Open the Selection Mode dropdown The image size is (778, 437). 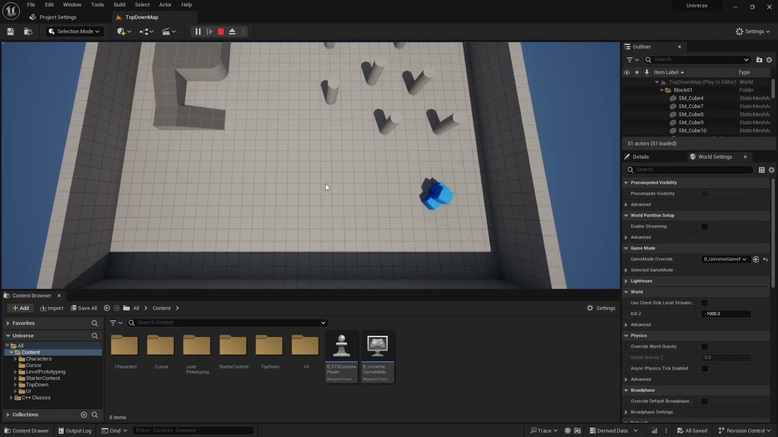tap(74, 32)
